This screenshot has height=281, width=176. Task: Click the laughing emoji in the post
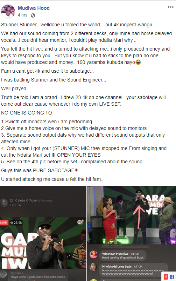[x=138, y=62]
